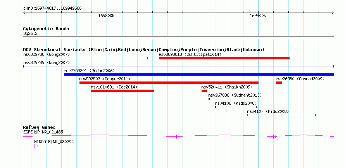Click the chr3:169744817..169949686 coordinate label
This screenshot has height=168, width=345.
tap(52, 9)
